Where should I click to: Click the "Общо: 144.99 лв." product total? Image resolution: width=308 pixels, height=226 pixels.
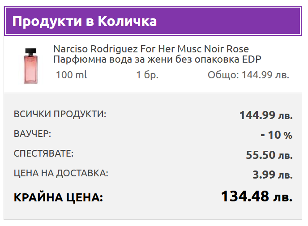pos(248,75)
